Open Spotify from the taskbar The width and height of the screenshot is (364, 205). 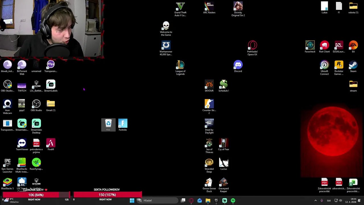[x=233, y=200]
